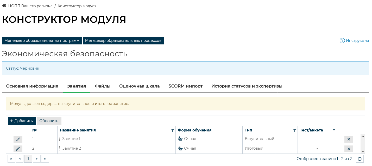Click the pencil edit icon for Занятие 1
This screenshot has width=372, height=166.
point(18,139)
